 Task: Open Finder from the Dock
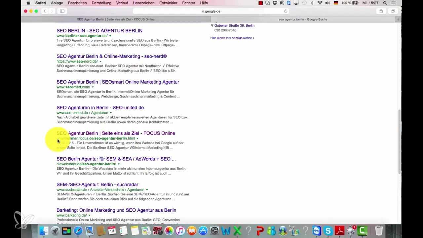(44, 230)
